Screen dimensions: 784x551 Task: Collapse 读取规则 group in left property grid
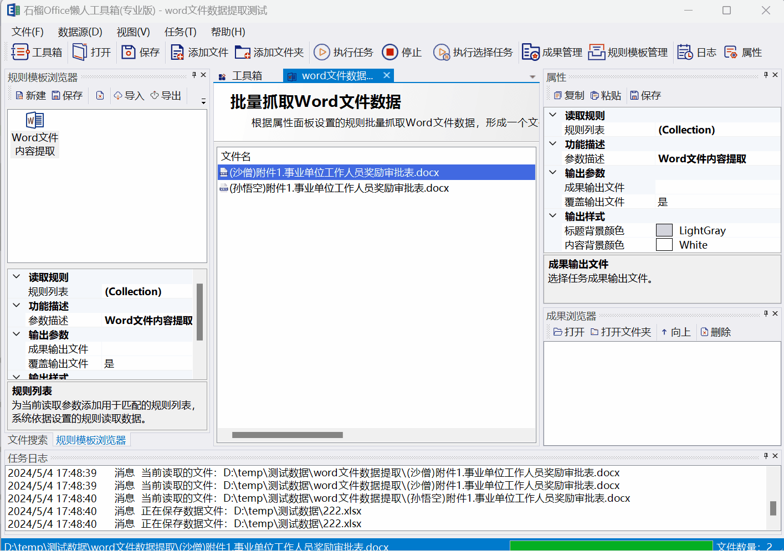(16, 276)
